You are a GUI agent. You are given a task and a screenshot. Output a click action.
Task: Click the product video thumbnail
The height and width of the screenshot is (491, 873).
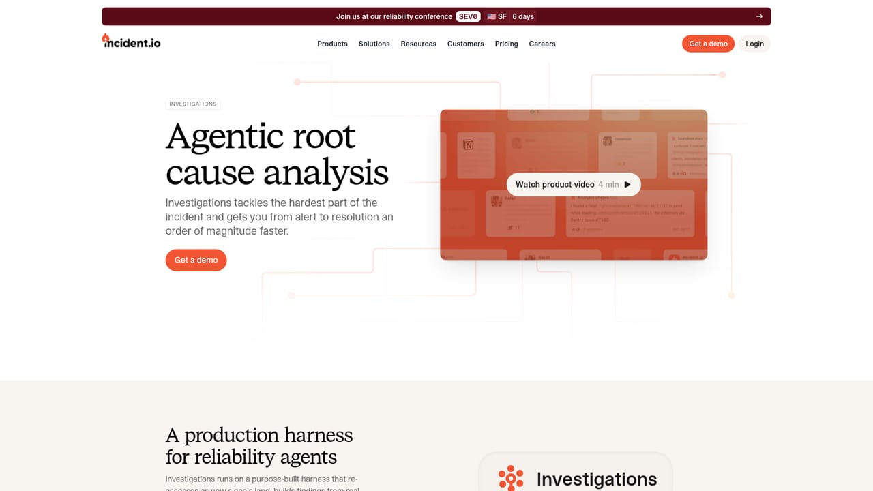(x=574, y=185)
